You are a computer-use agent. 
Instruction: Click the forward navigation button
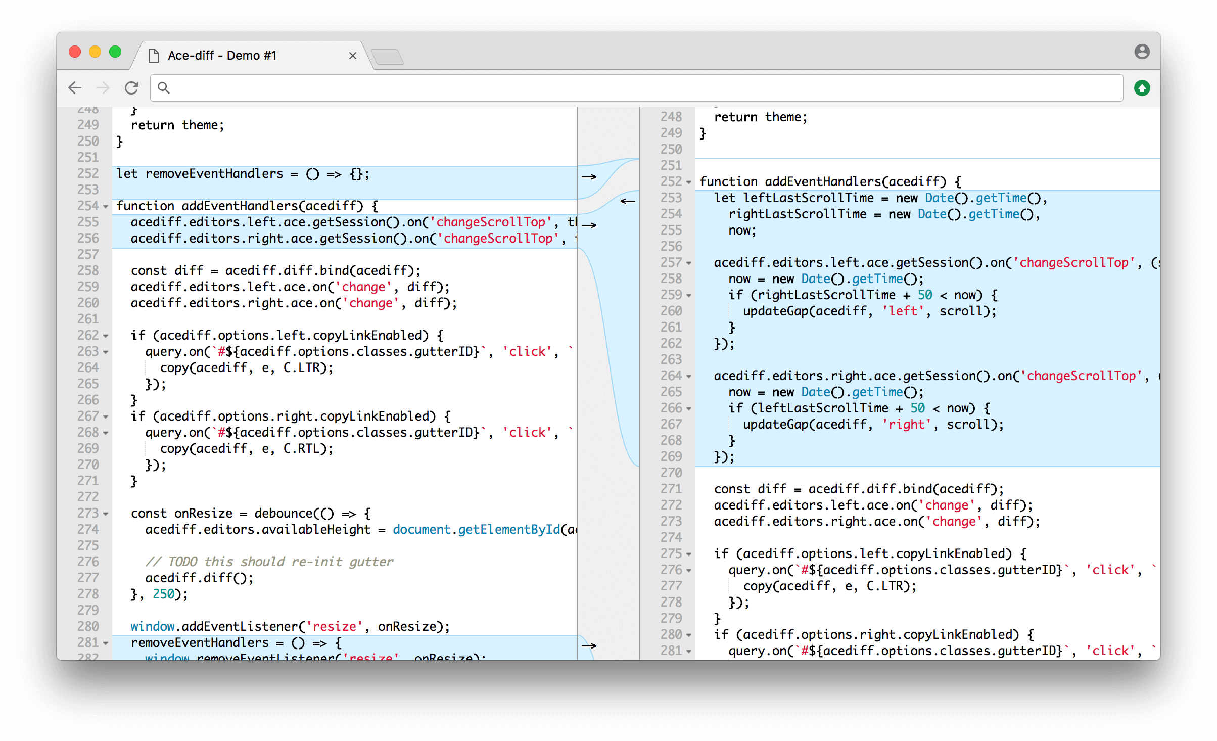click(x=103, y=87)
